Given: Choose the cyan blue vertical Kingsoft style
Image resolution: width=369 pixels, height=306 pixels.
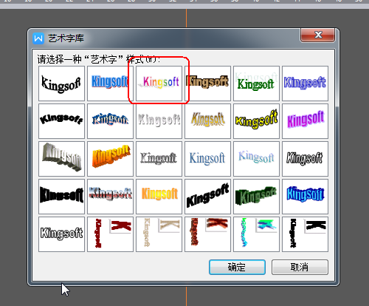Looking at the screenshot, I should 256,234.
